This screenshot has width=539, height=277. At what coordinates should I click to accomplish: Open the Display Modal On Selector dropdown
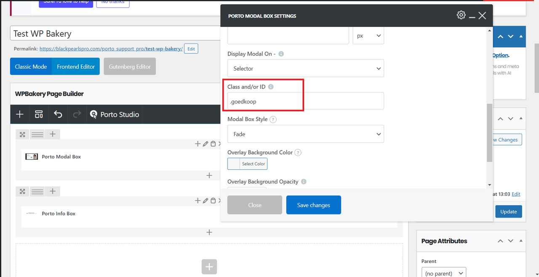pyautogui.click(x=306, y=68)
